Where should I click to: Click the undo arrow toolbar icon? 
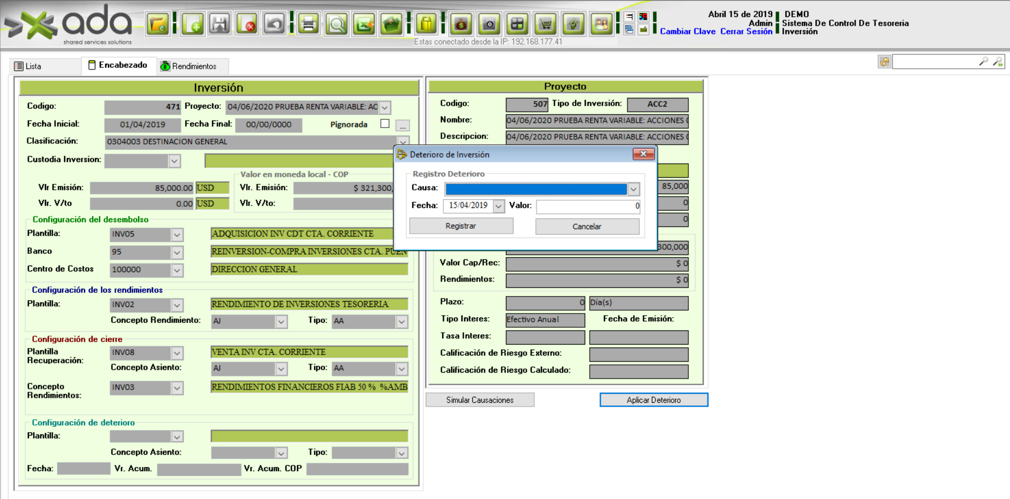coord(274,24)
